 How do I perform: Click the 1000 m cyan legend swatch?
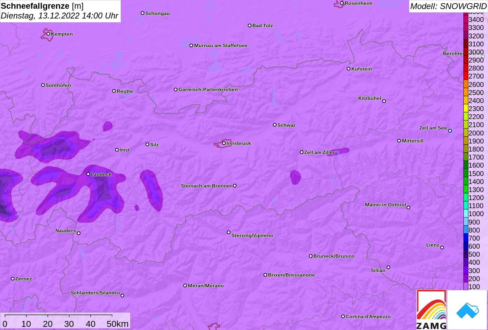pos(466,214)
